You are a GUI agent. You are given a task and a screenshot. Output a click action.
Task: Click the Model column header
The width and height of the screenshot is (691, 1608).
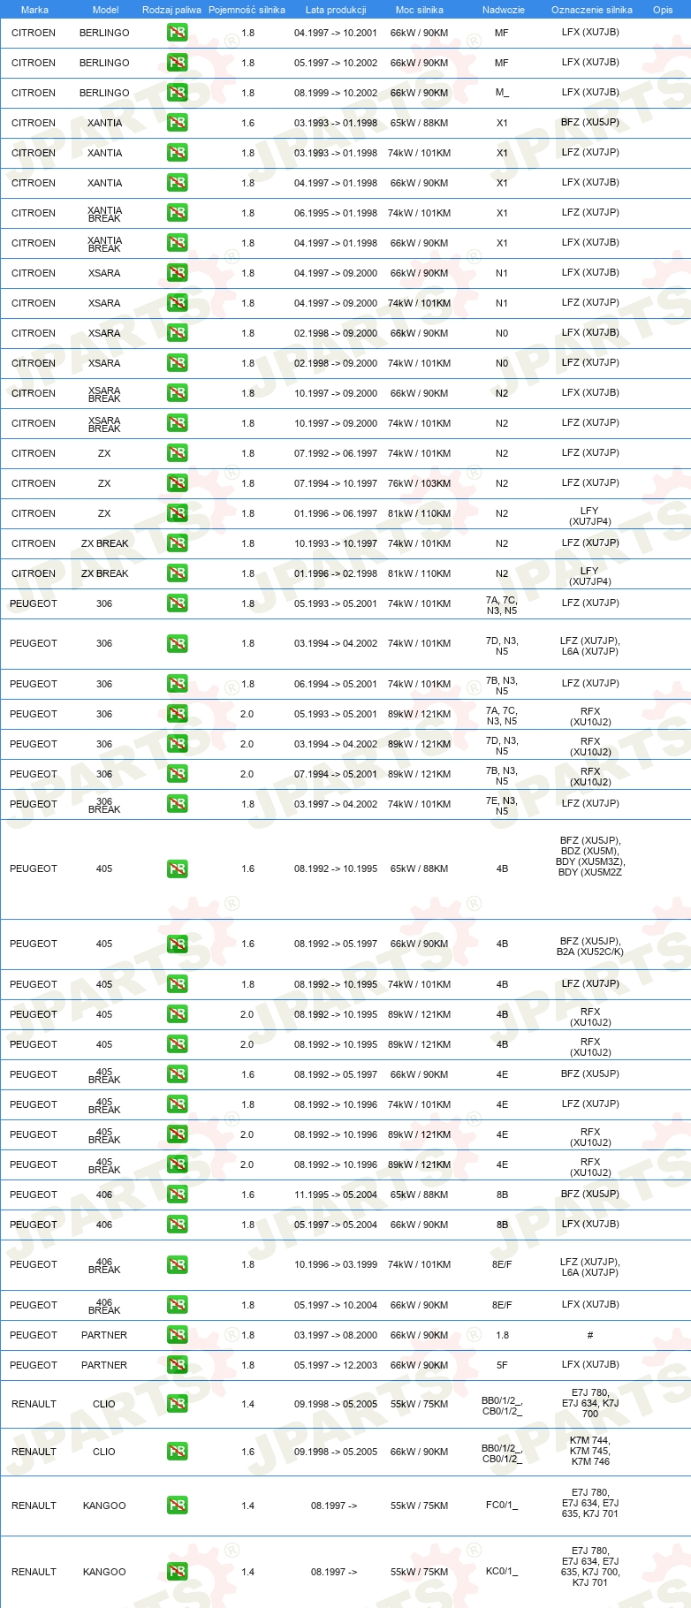click(x=105, y=10)
